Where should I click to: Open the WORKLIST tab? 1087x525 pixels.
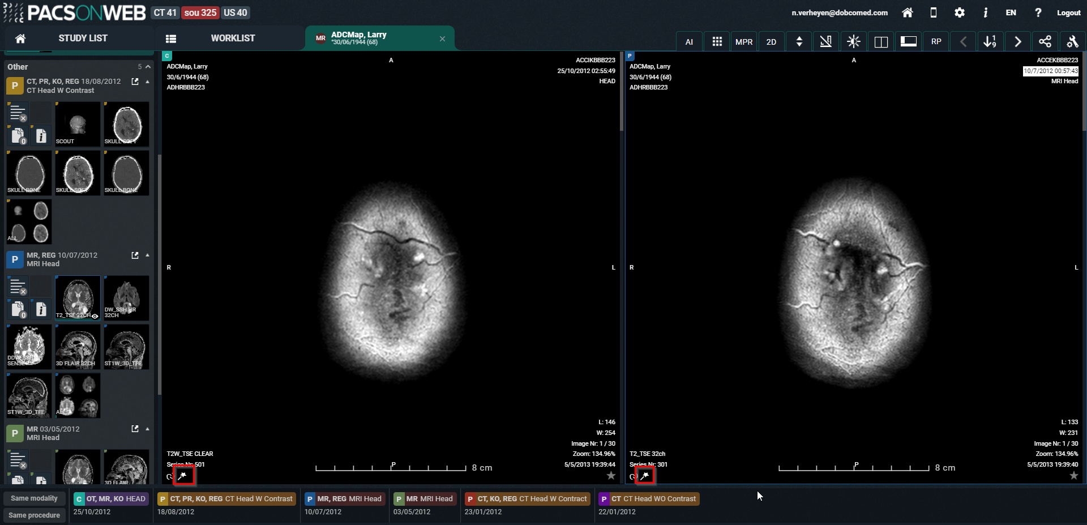coord(233,38)
